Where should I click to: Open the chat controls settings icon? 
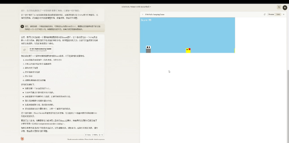tap(279, 7)
